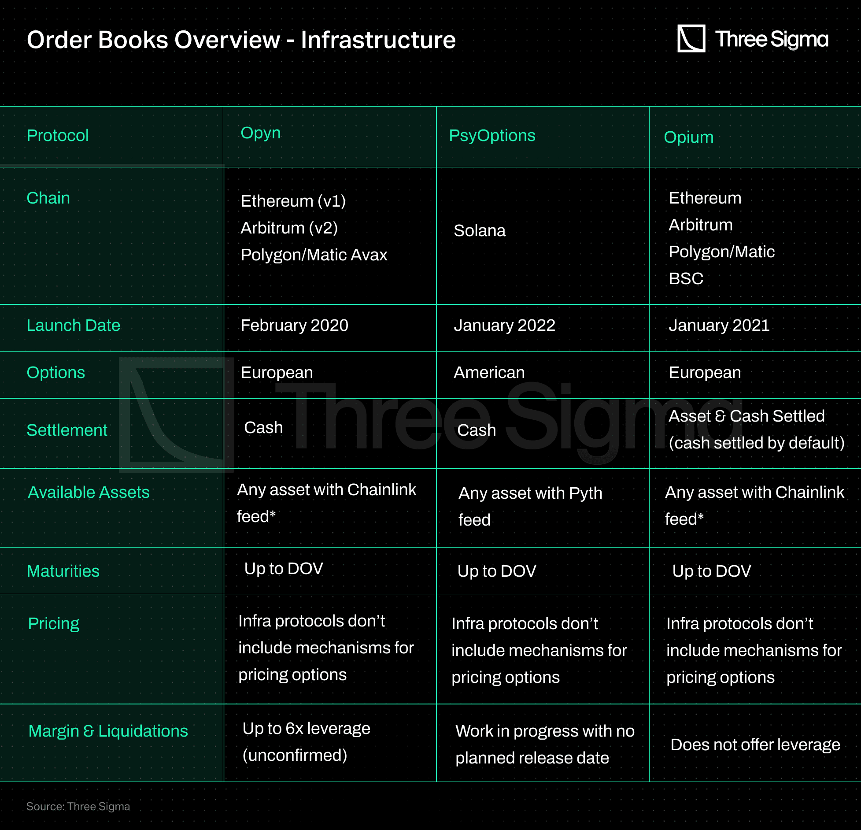Screen dimensions: 861x830
Task: Click the Three Sigma brand name text
Action: [771, 39]
